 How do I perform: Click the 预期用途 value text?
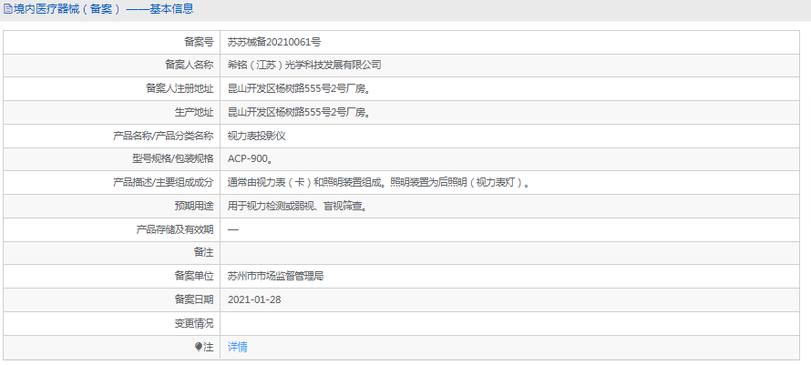click(297, 207)
